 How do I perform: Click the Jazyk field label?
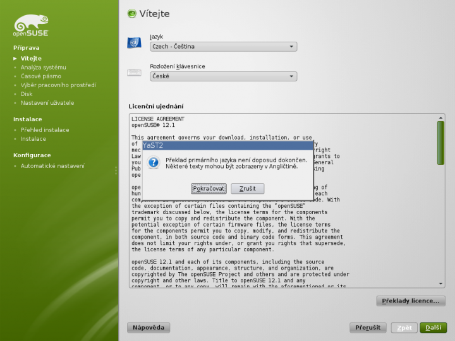pyautogui.click(x=157, y=37)
